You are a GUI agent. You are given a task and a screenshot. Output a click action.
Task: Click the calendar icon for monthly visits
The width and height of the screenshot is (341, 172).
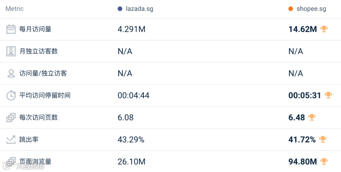(11, 29)
